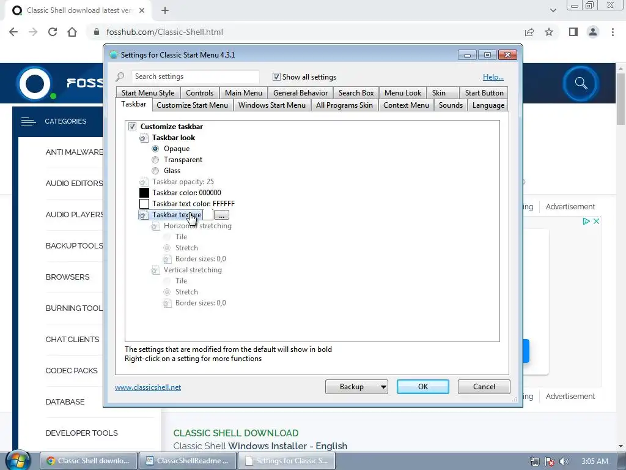Open DEVELOPER TOOLS category on FossHub
626x470 pixels.
click(x=81, y=433)
